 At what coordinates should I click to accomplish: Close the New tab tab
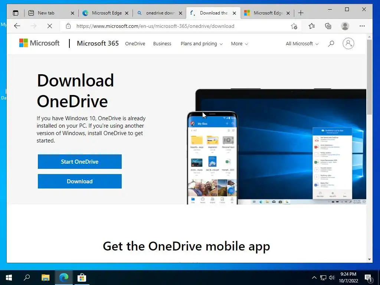pos(72,13)
